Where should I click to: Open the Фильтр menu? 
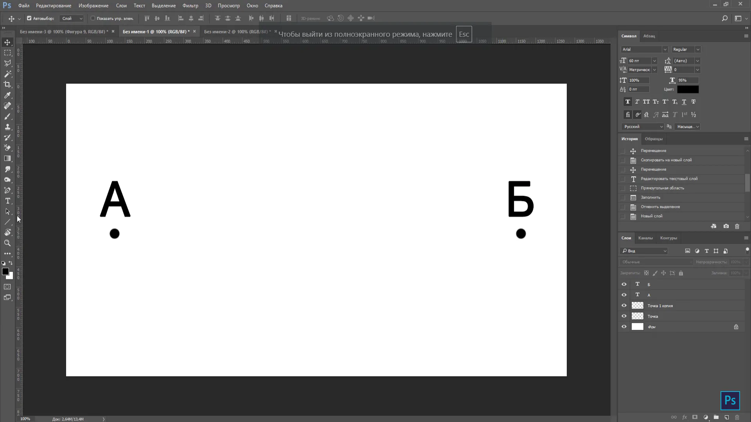(x=190, y=5)
